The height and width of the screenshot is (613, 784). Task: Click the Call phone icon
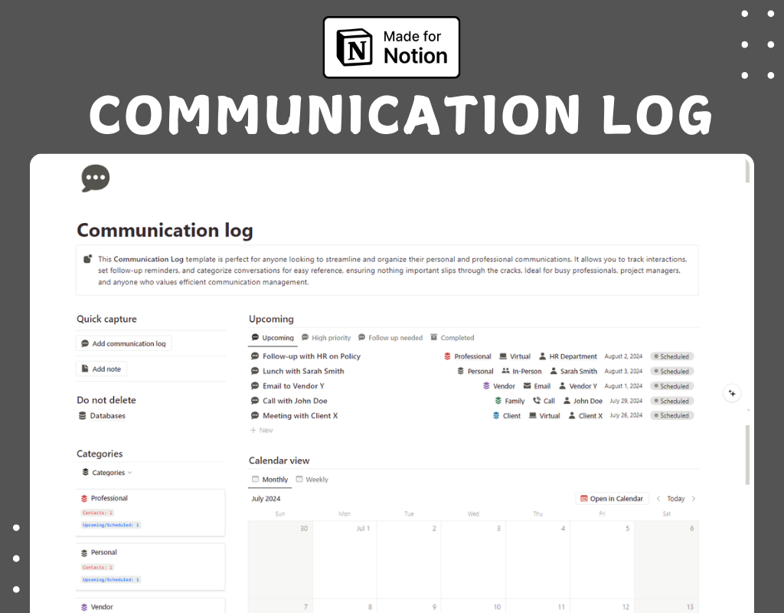(537, 401)
